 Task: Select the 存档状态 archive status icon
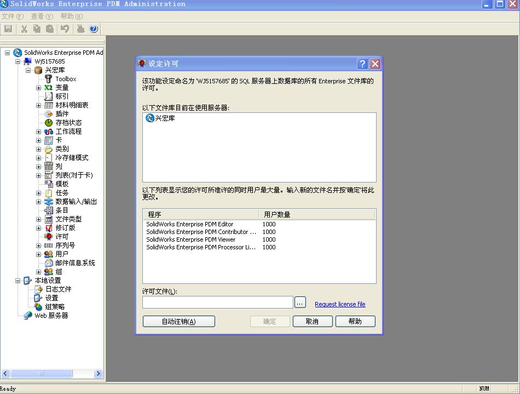[x=48, y=123]
